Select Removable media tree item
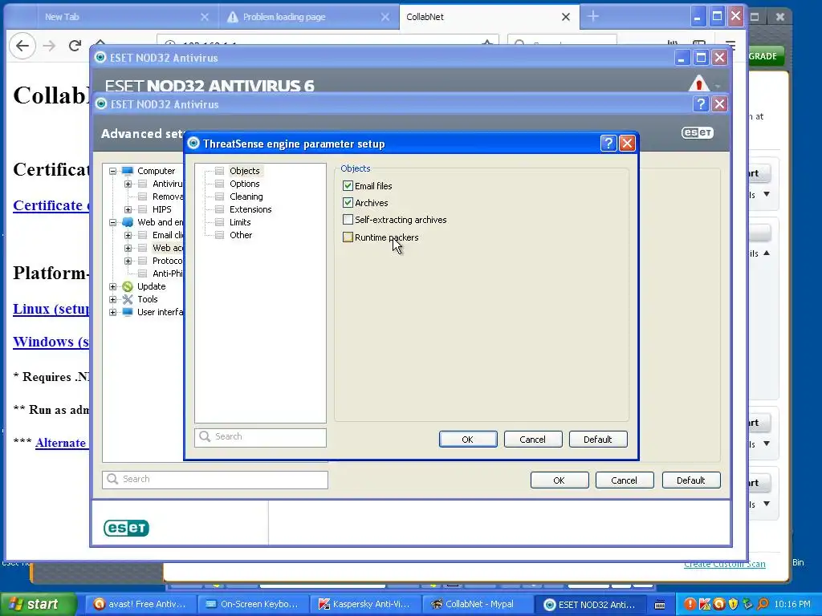The width and height of the screenshot is (822, 616). point(167,197)
